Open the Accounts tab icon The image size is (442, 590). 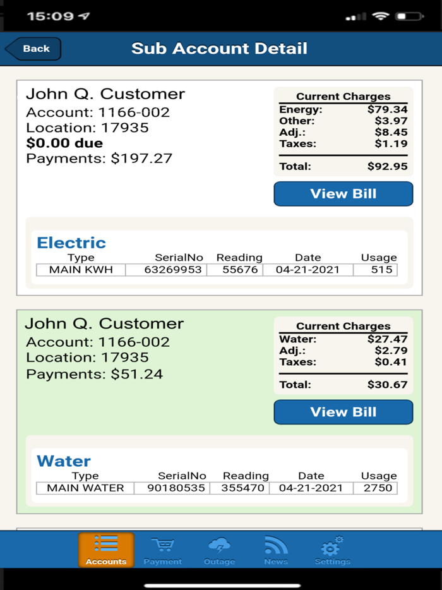pyautogui.click(x=105, y=545)
